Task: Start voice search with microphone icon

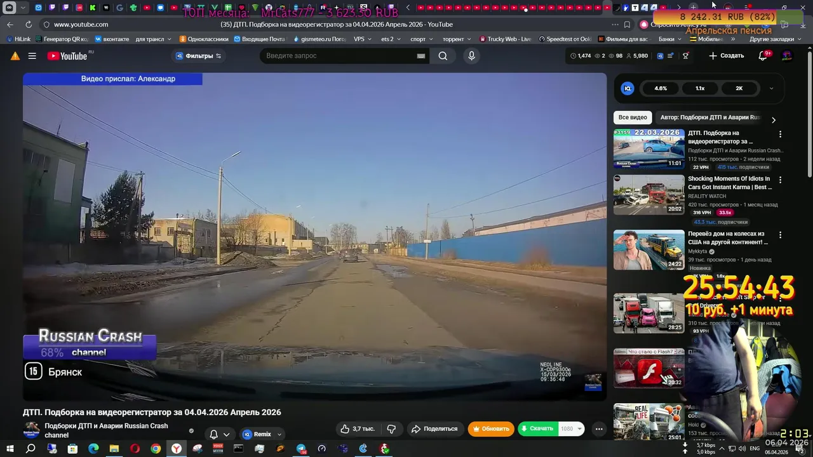Action: [471, 56]
